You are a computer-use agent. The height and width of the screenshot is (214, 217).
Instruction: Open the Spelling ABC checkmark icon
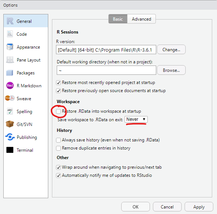[10, 111]
